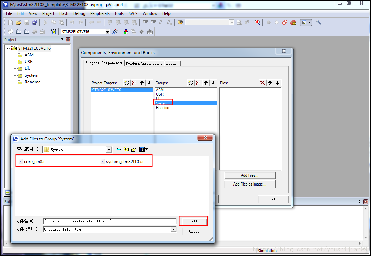
Task: Select core_cm3.c file
Action: 32,162
